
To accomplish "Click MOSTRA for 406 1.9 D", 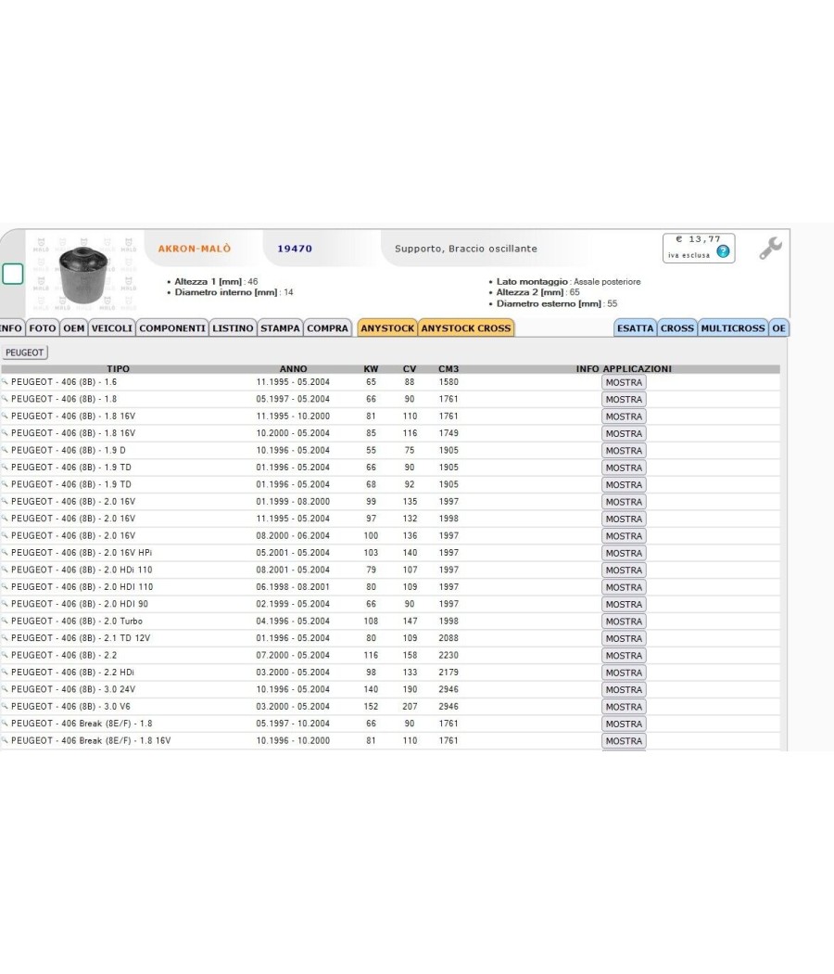I will [x=624, y=451].
